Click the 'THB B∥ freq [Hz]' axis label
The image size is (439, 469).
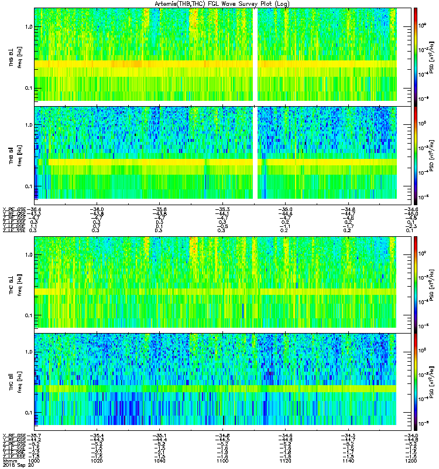click(x=15, y=155)
